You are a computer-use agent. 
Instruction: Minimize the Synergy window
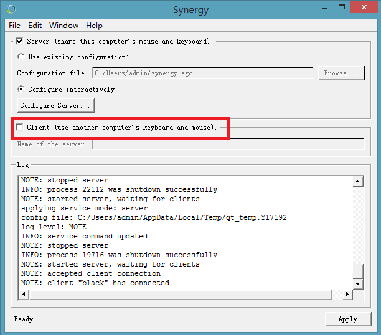(x=325, y=8)
